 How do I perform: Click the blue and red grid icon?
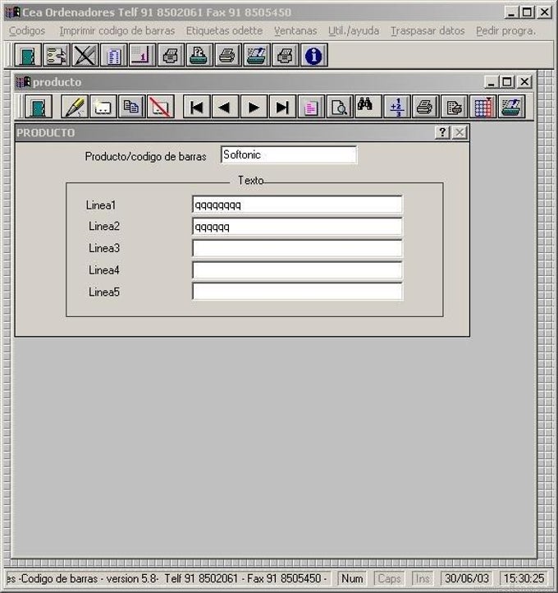click(x=483, y=107)
